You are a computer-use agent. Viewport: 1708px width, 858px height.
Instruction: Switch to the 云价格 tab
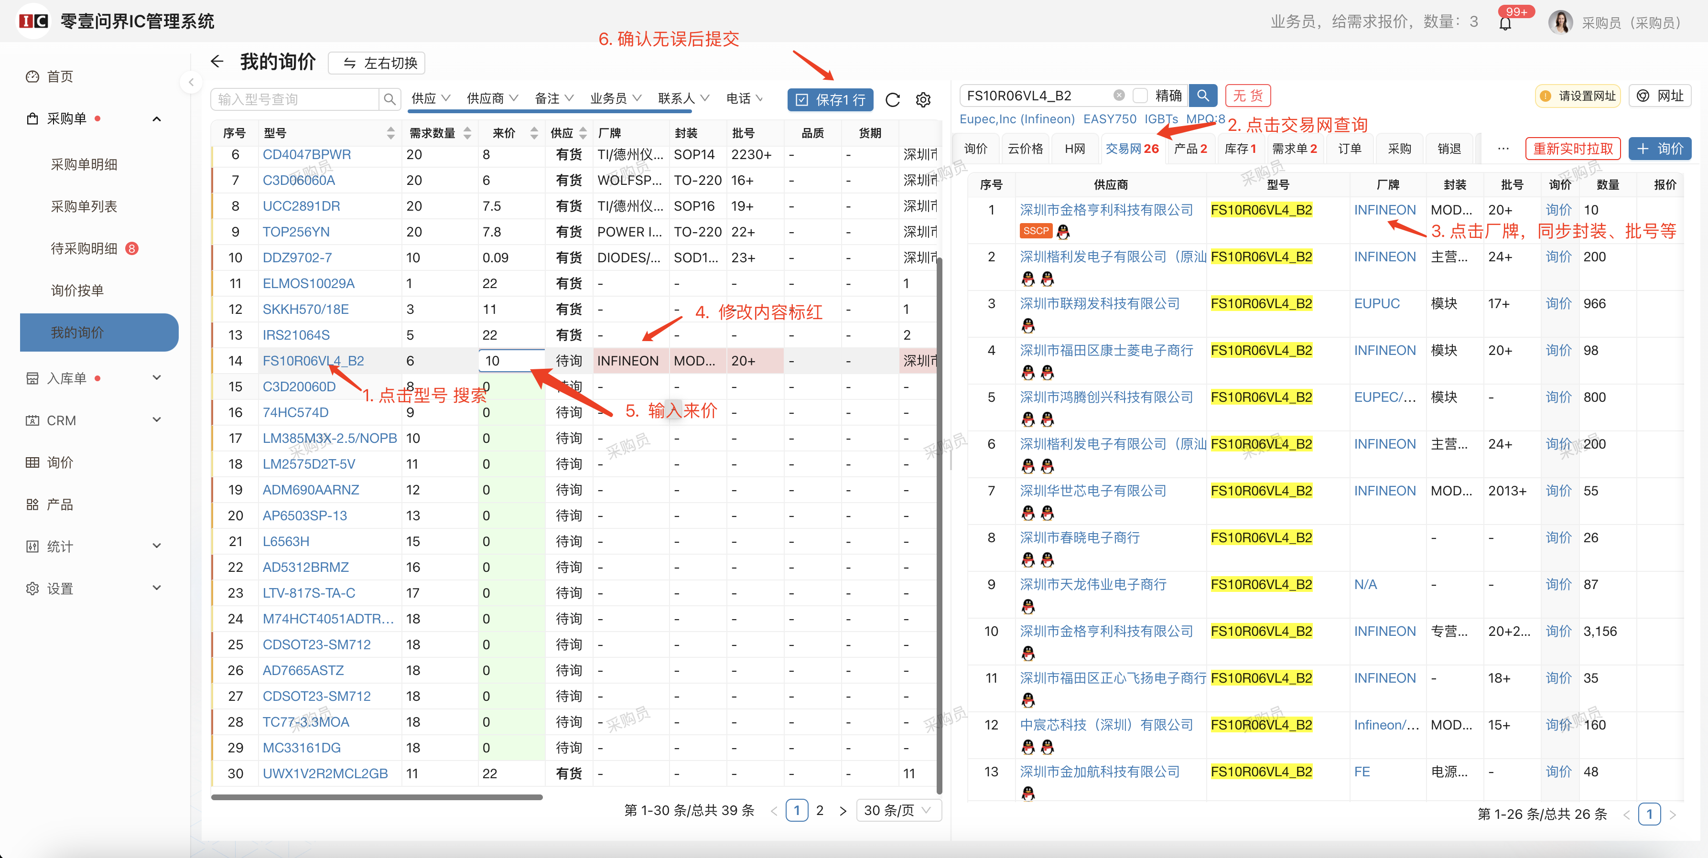[1025, 149]
